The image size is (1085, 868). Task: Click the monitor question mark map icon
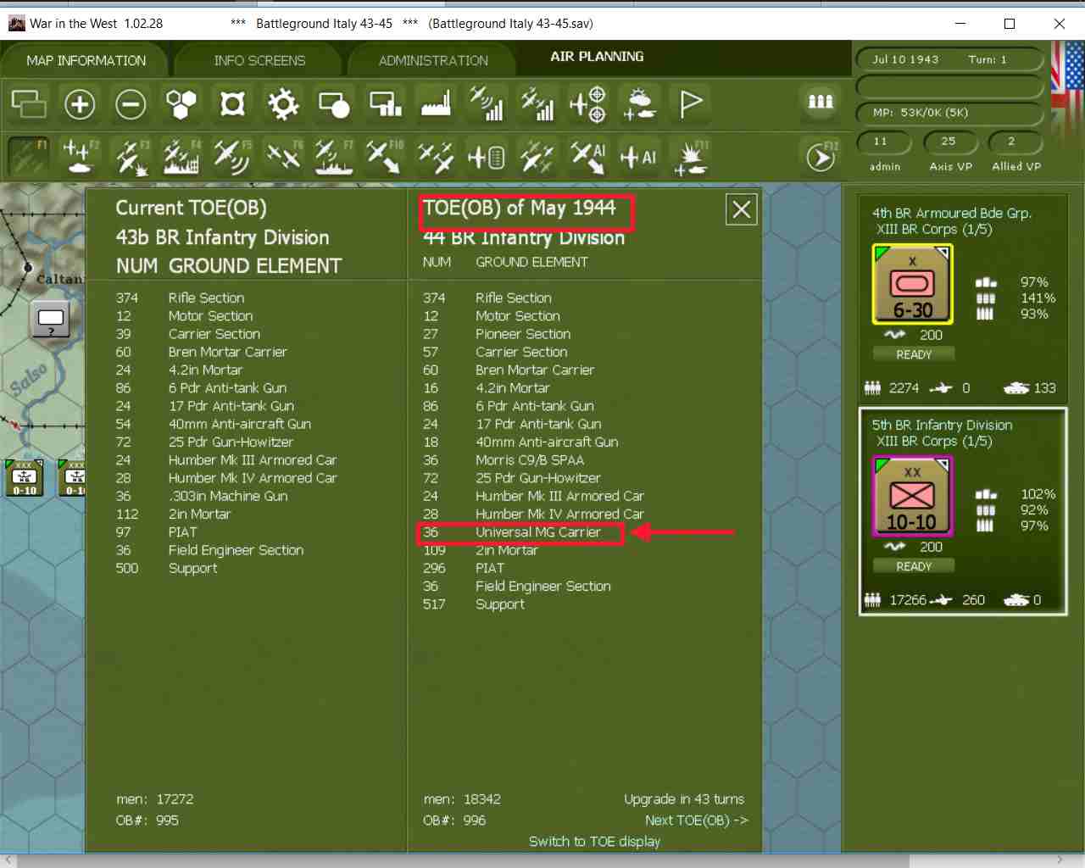pos(50,319)
